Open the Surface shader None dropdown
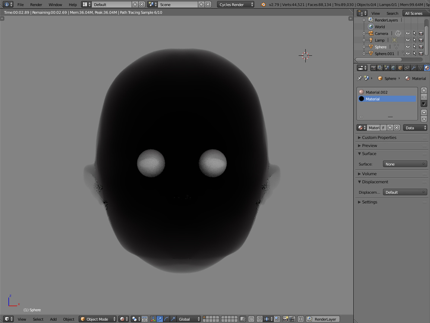This screenshot has width=430, height=323. pyautogui.click(x=405, y=164)
